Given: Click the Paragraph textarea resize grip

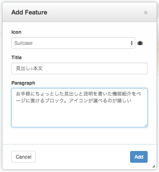Looking at the screenshot, I should tap(146, 126).
